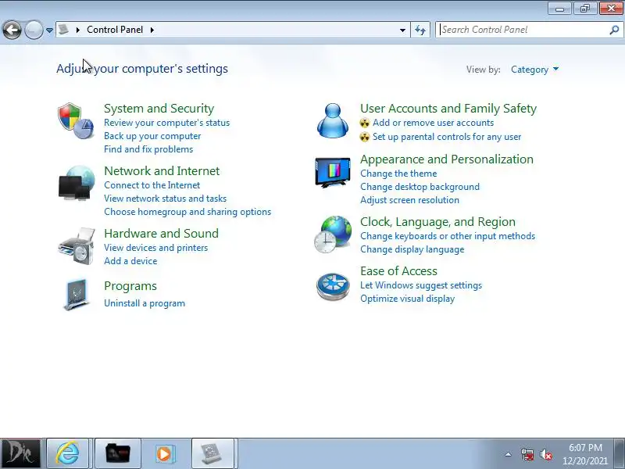The image size is (625, 469).
Task: Open Appearance and Personalization heading
Action: click(x=446, y=159)
